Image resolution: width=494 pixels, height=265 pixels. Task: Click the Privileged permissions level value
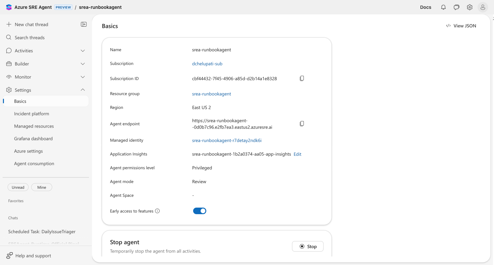[202, 168]
